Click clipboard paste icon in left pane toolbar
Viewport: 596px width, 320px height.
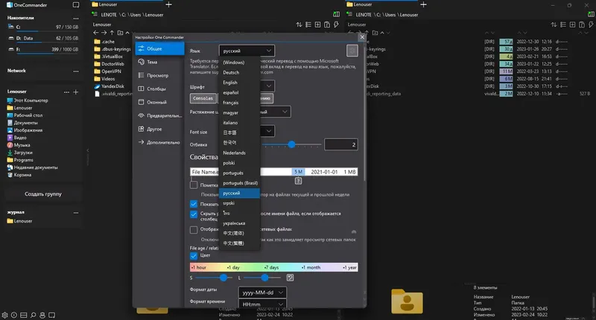(x=327, y=25)
